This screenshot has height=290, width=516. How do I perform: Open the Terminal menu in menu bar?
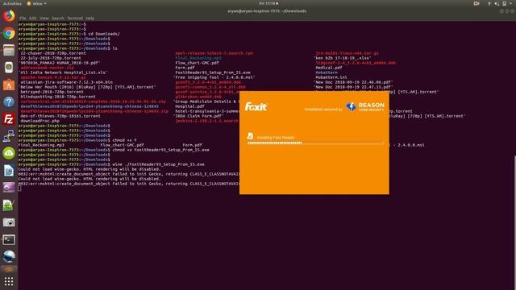(75, 18)
